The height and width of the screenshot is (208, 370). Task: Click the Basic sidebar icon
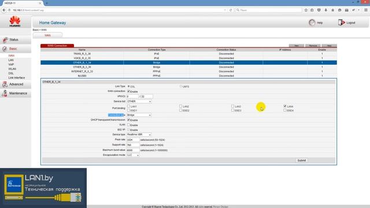[x=5, y=49]
